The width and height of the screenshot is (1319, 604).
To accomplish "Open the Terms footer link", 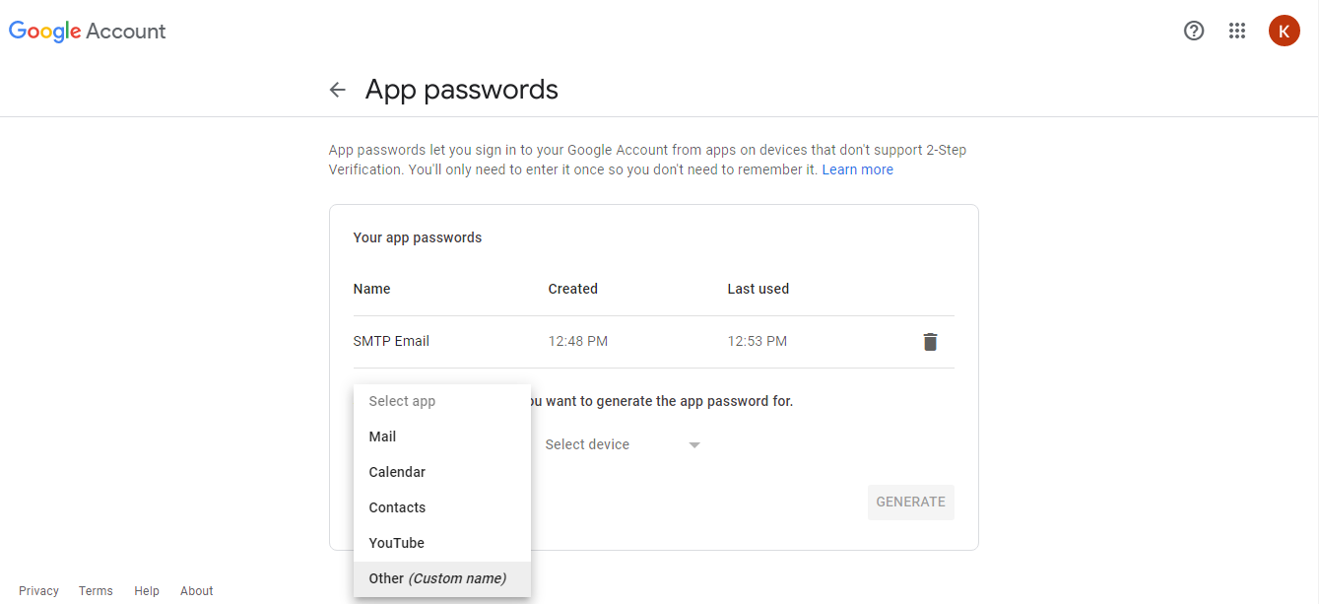I will point(96,591).
